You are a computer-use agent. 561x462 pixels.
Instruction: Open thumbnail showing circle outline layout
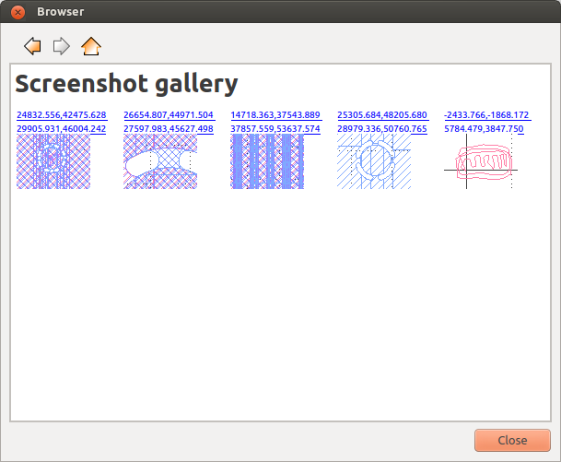(374, 161)
